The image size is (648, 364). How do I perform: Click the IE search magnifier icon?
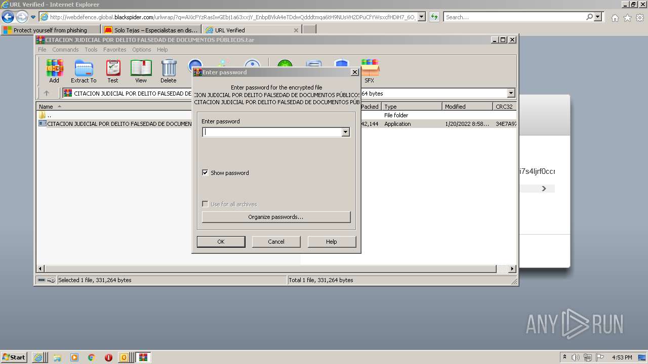pos(590,17)
